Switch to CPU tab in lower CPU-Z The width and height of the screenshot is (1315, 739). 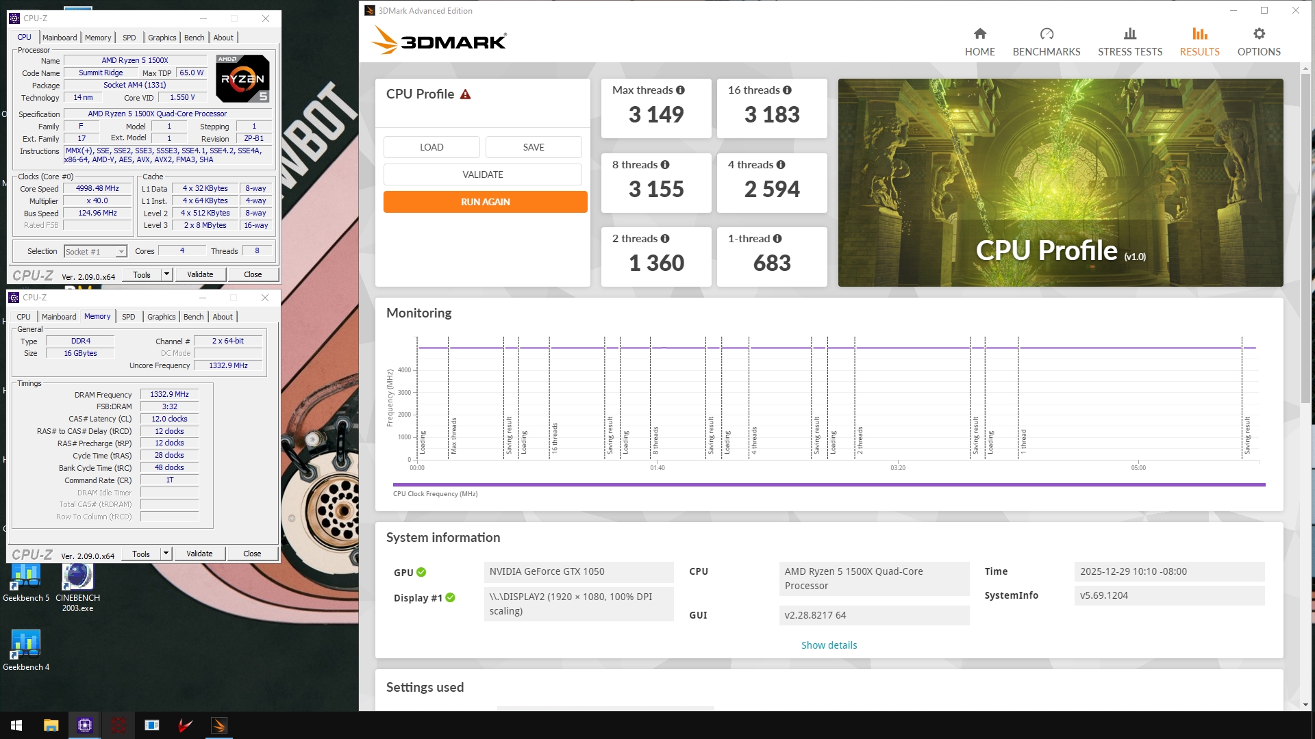click(x=23, y=317)
